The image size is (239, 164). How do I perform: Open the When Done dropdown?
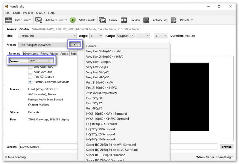224,157
